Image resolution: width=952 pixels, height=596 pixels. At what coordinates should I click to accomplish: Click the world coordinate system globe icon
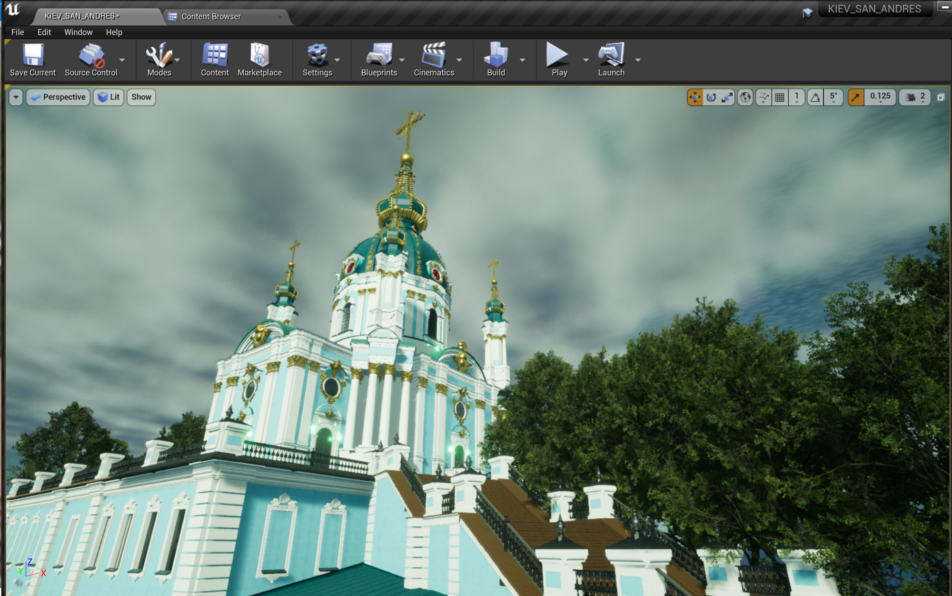click(745, 97)
